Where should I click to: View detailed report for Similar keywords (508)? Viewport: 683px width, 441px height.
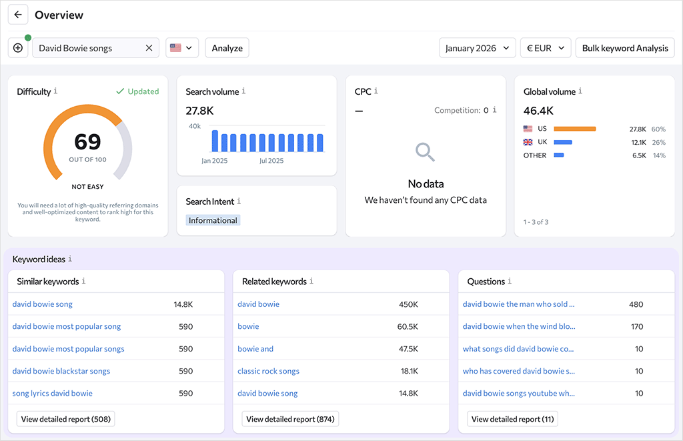[x=65, y=419]
